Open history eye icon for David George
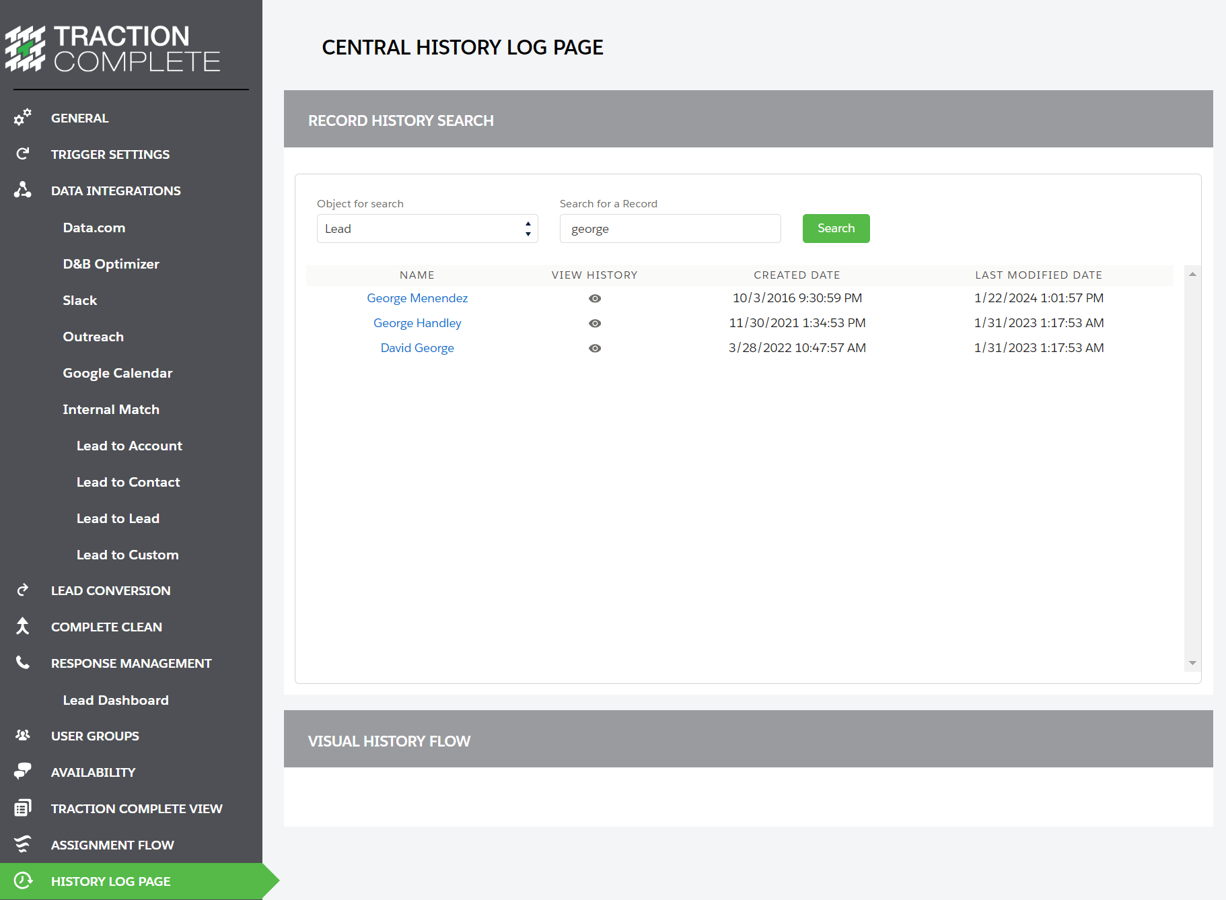This screenshot has width=1226, height=900. [594, 348]
